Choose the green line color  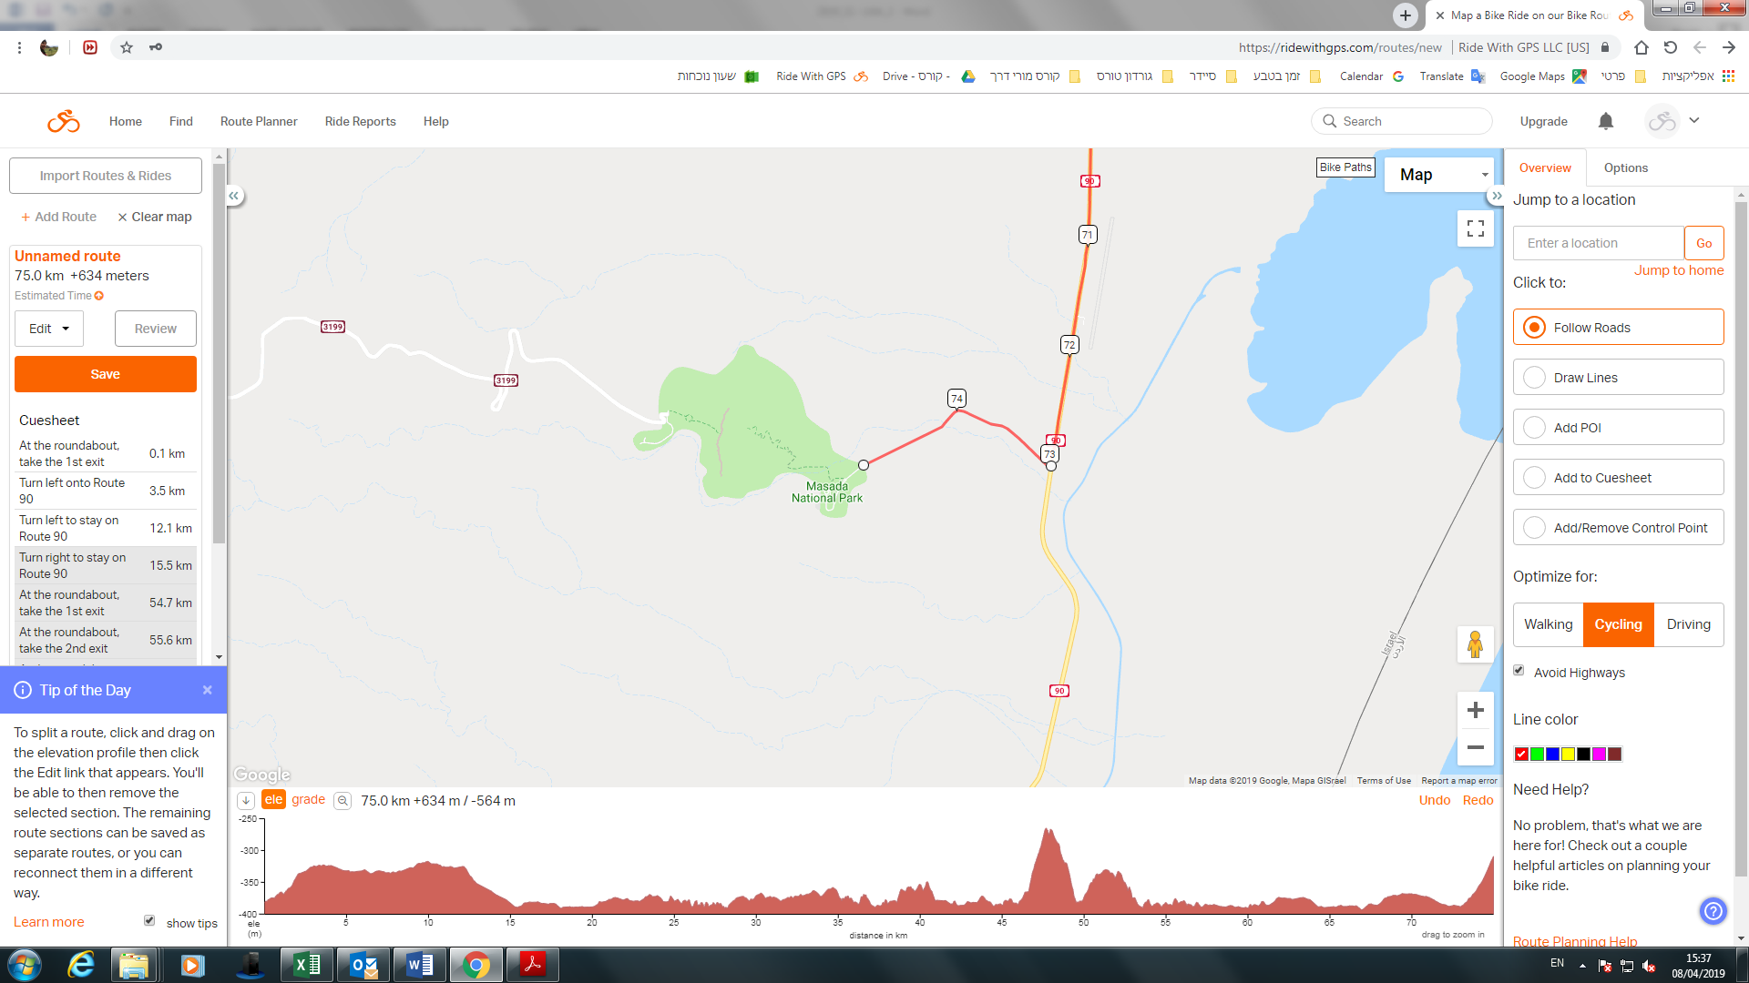1537,754
